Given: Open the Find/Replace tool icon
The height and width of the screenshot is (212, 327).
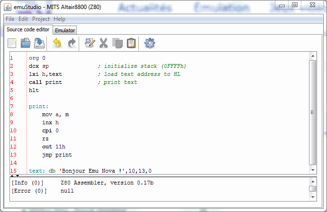Looking at the screenshot, I should pos(89,44).
